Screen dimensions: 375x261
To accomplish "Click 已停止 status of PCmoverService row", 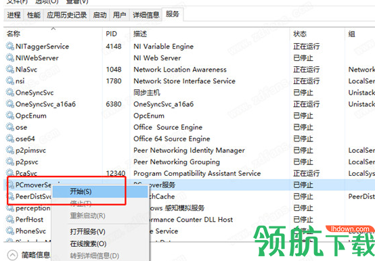I will pos(303,185).
